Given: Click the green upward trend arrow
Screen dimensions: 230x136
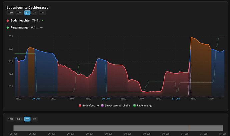Looking at the screenshot, I should (43, 21).
